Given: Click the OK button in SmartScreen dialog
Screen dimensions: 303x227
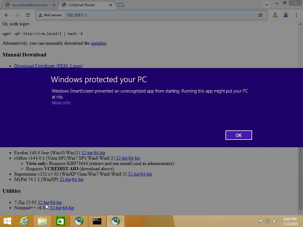Looking at the screenshot, I should coord(238,135).
